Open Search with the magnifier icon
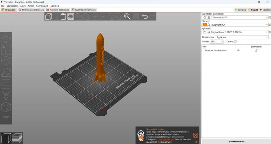Image resolution: width=271 pixels, height=144 pixels. [x=127, y=17]
